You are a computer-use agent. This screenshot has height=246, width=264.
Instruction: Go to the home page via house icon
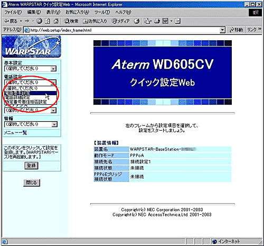(56, 21)
